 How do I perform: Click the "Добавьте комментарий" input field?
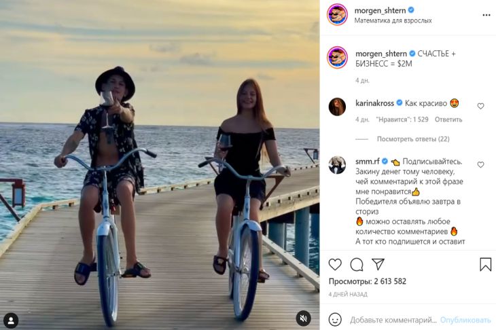click(x=393, y=320)
